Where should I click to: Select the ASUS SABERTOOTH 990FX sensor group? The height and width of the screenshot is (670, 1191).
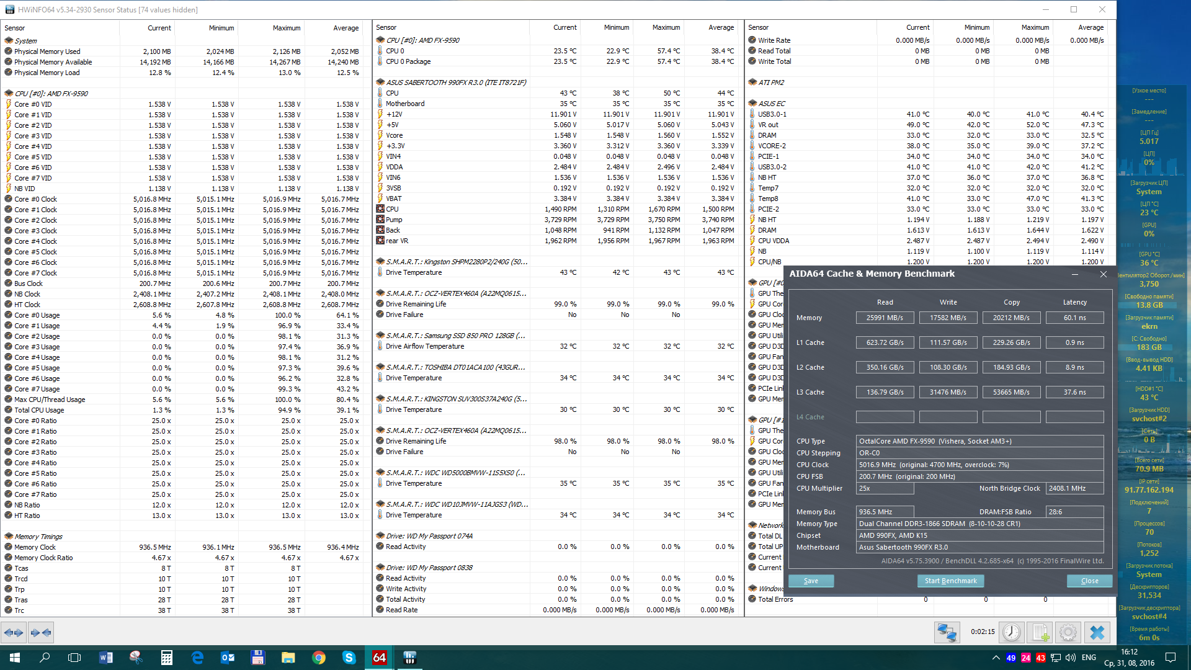456,83
